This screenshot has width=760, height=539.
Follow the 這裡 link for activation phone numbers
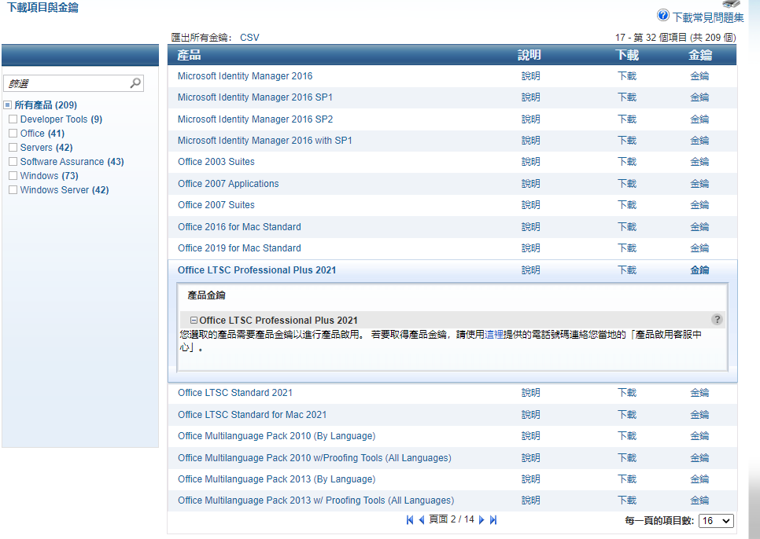click(x=494, y=335)
